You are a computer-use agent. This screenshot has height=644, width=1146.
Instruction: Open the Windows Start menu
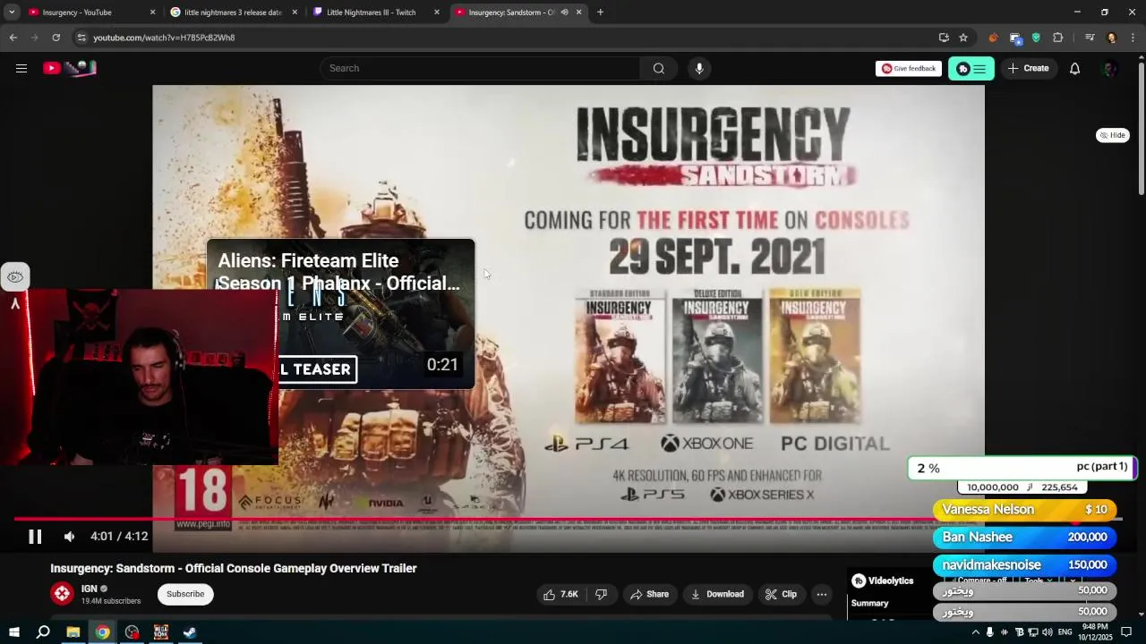tap(13, 632)
